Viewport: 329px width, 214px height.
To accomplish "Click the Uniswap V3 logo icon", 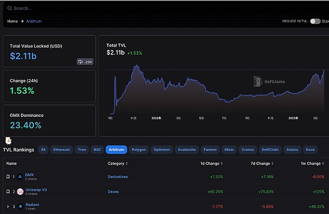I will (20, 192).
